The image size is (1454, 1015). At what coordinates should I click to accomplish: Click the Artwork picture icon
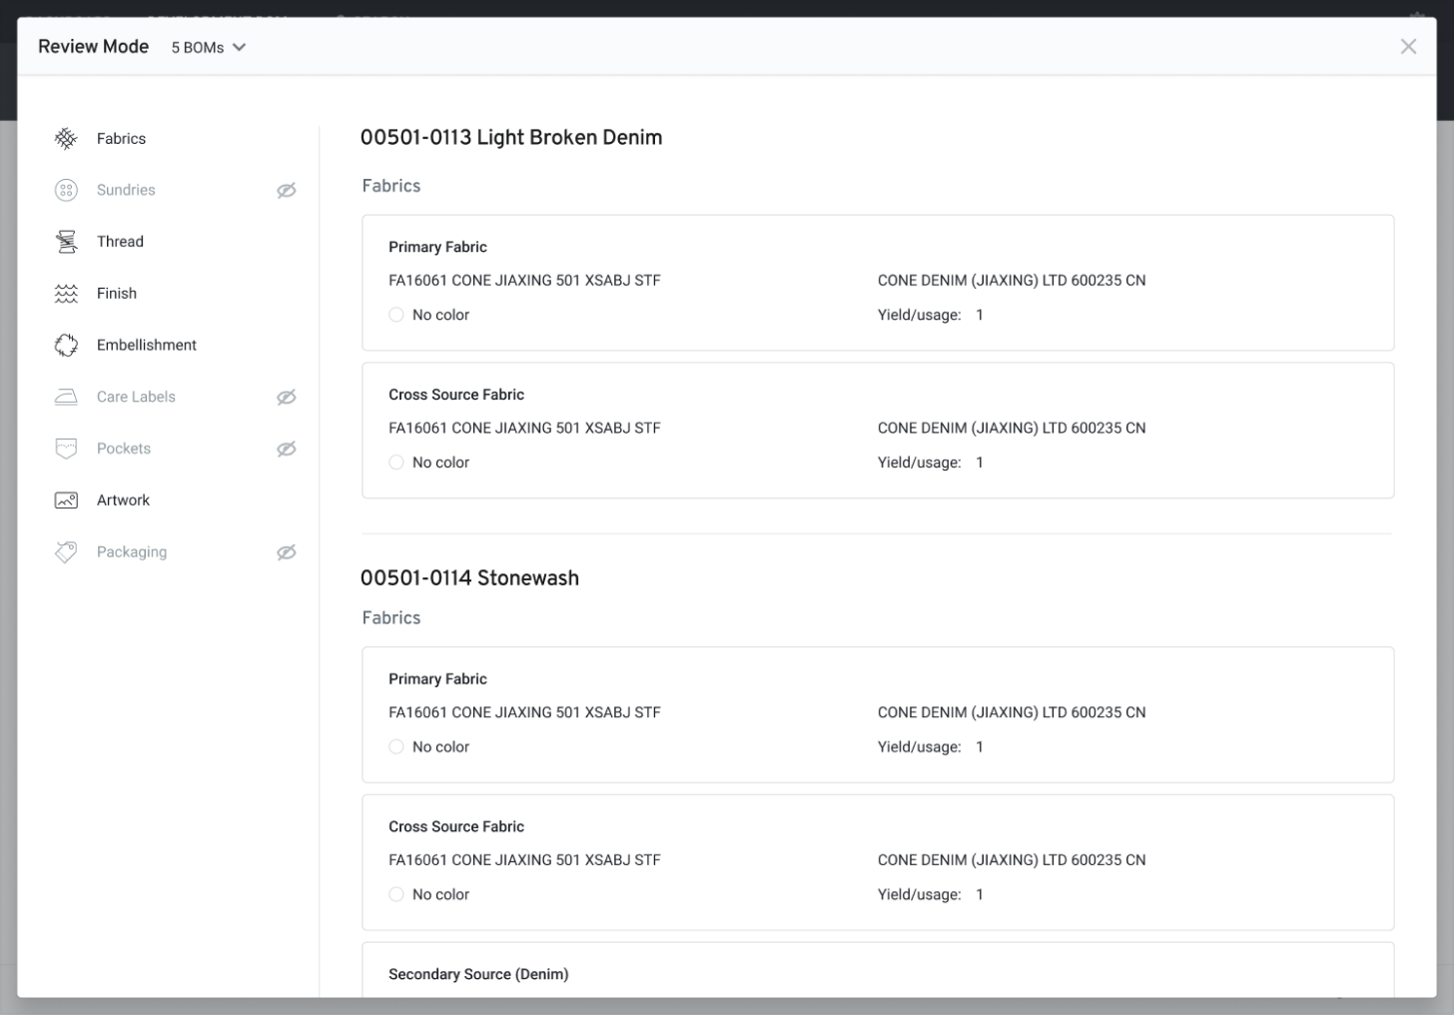click(66, 501)
